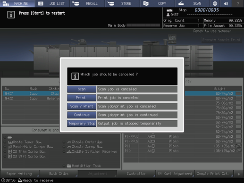
Task: Click the Staple Cartridge icon
Action: pyautogui.click(x=69, y=142)
